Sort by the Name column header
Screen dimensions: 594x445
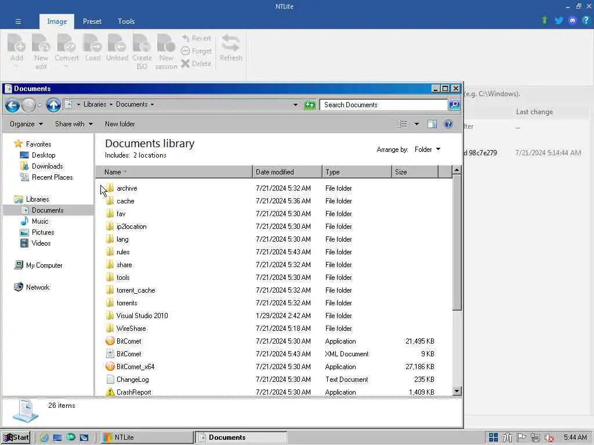tap(174, 172)
